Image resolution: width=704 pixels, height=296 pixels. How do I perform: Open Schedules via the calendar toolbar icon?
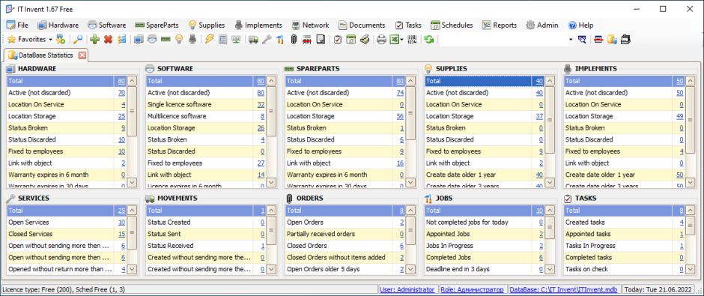351,40
